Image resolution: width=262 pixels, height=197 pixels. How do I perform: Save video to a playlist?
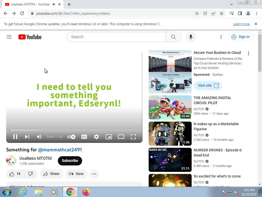click(x=76, y=174)
